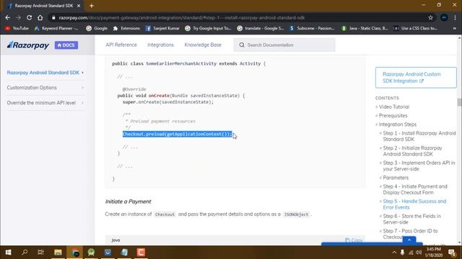The width and height of the screenshot is (462, 259).
Task: Open a new browser tab
Action: [92, 6]
